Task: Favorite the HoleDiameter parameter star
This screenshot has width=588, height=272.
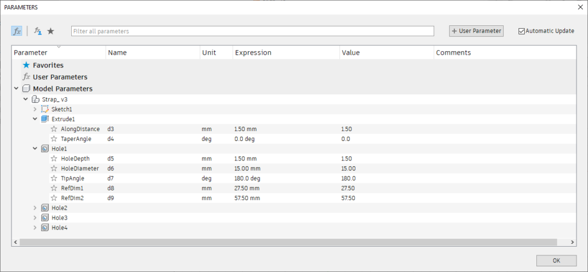Action: coord(54,168)
